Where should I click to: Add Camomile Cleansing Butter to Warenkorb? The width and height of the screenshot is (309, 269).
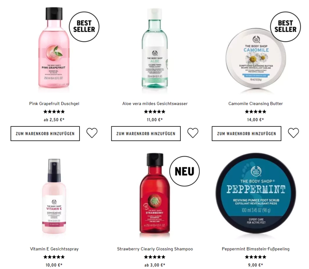(x=246, y=133)
